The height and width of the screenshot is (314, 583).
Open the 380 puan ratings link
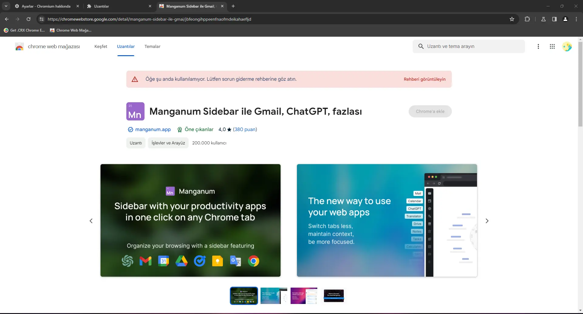tap(245, 130)
